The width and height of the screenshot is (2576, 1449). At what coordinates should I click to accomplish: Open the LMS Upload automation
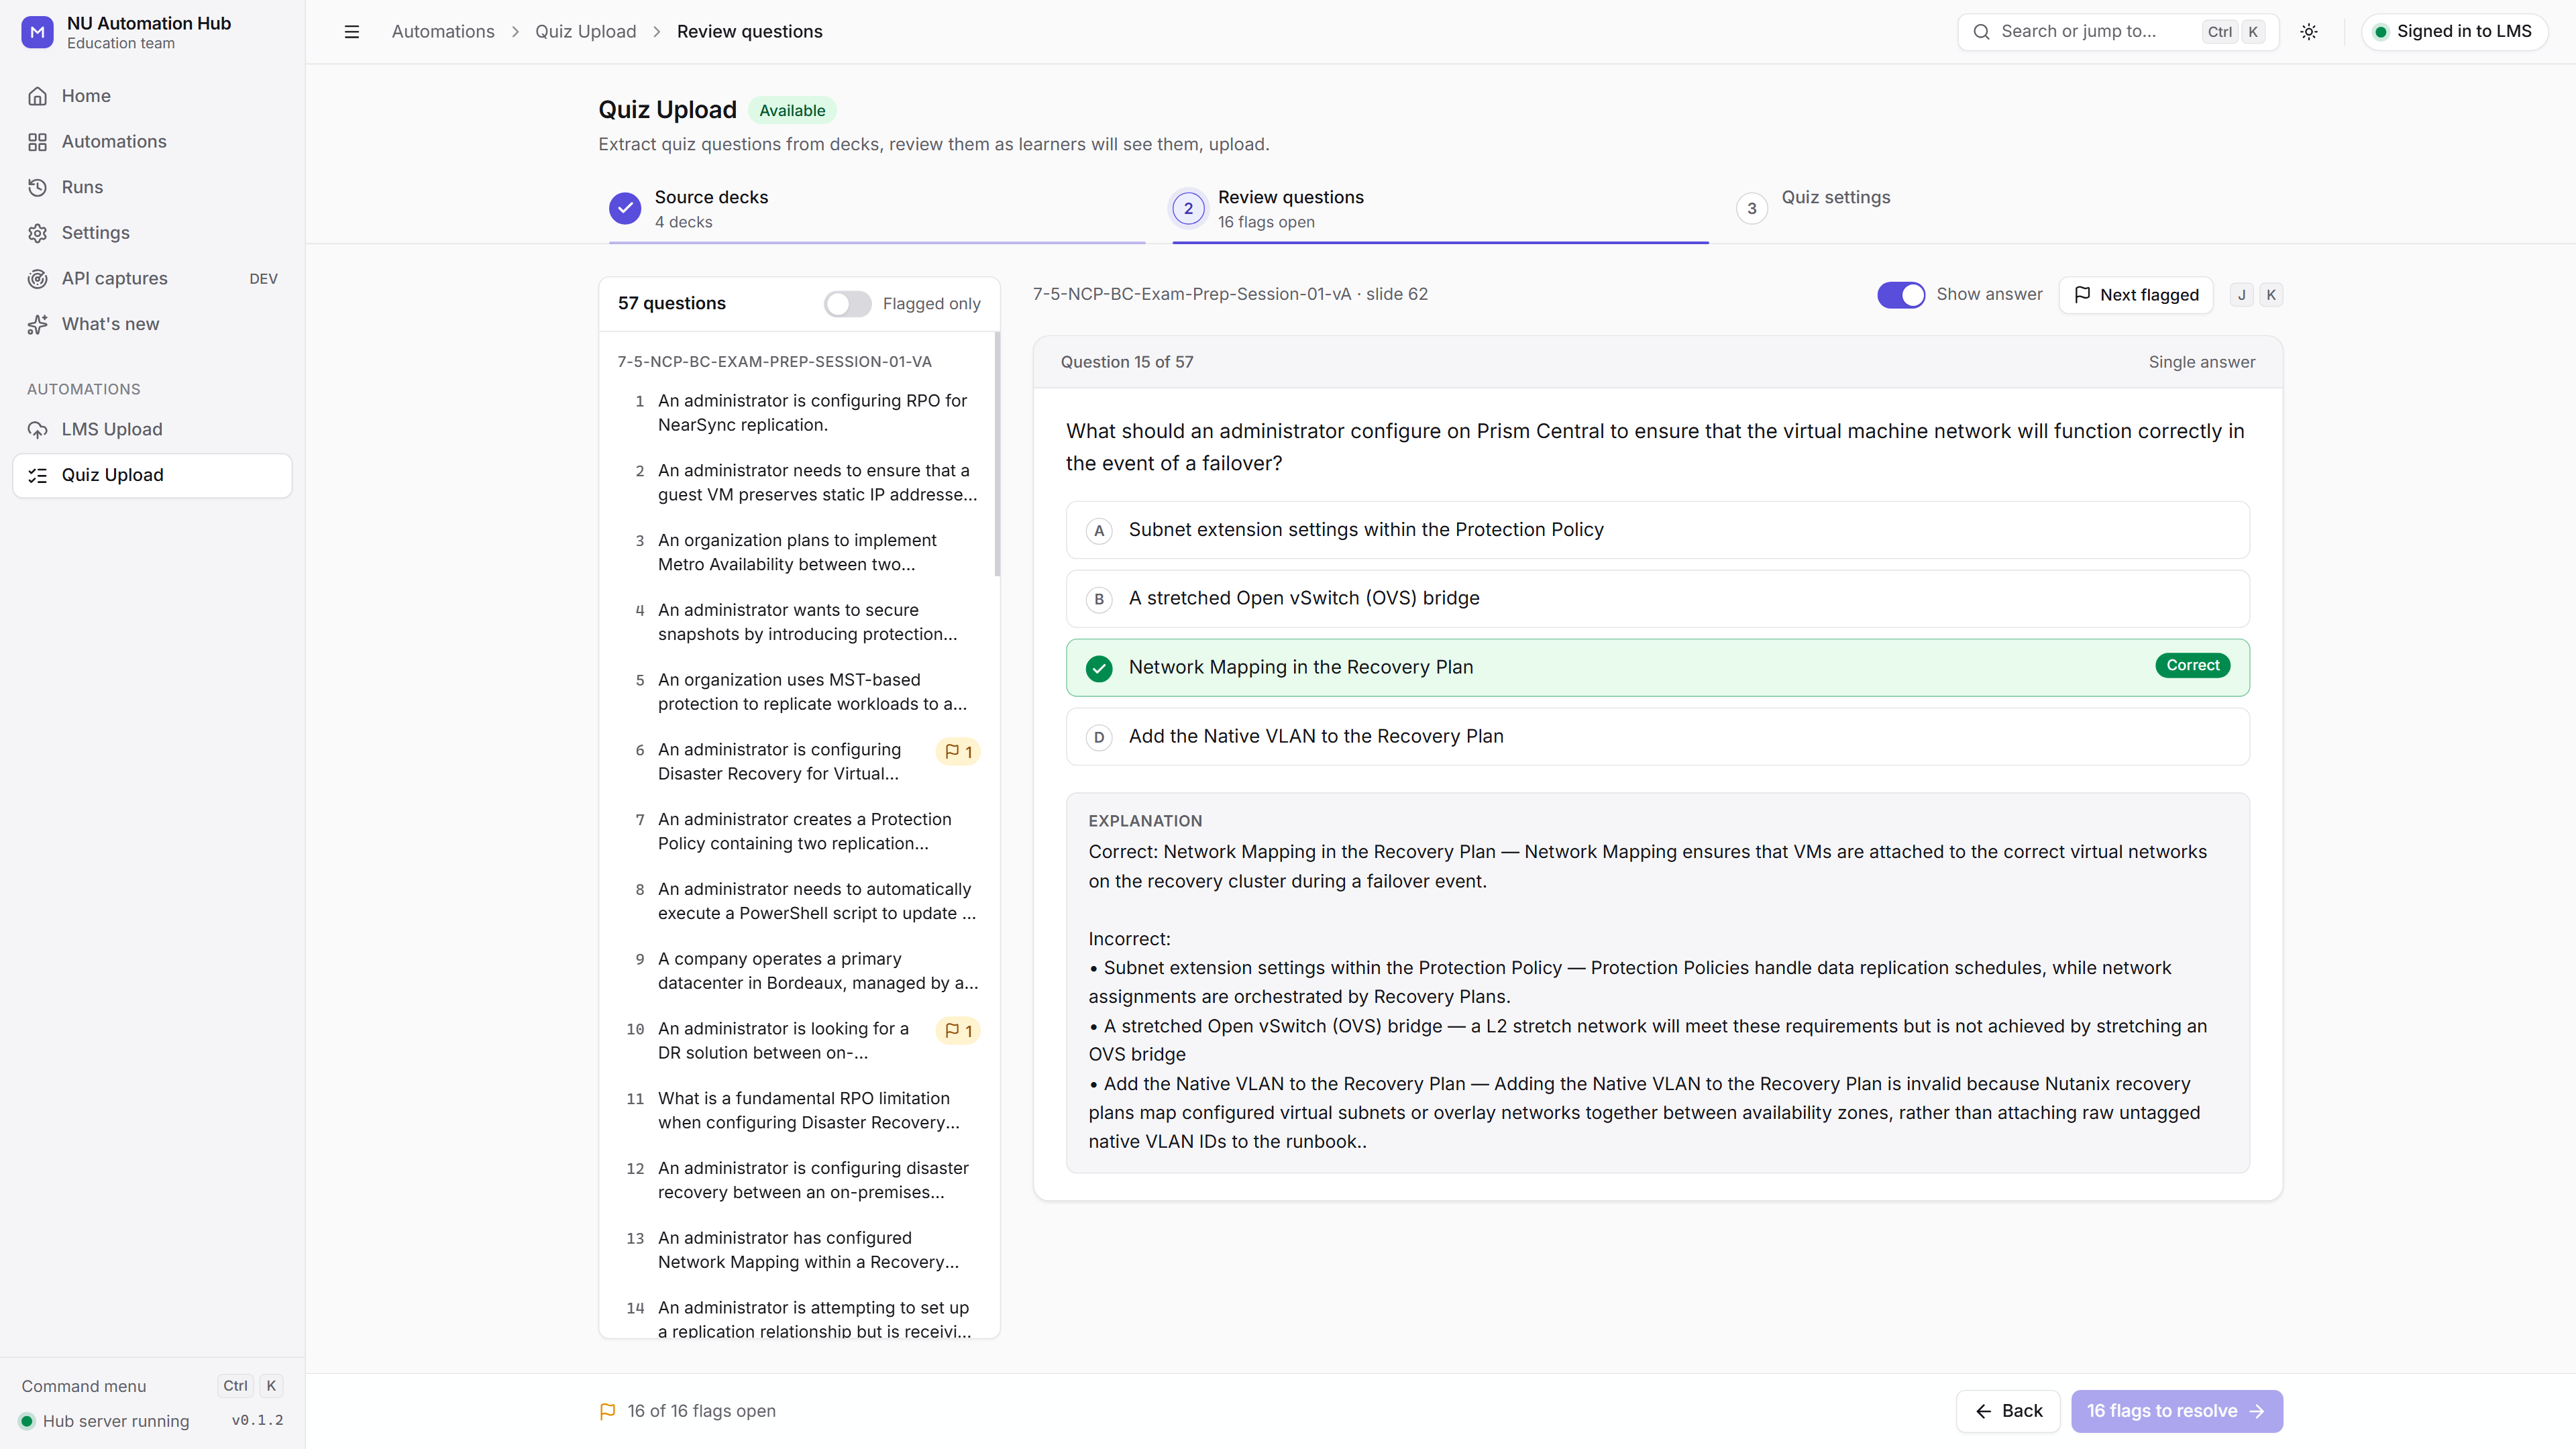click(152, 429)
